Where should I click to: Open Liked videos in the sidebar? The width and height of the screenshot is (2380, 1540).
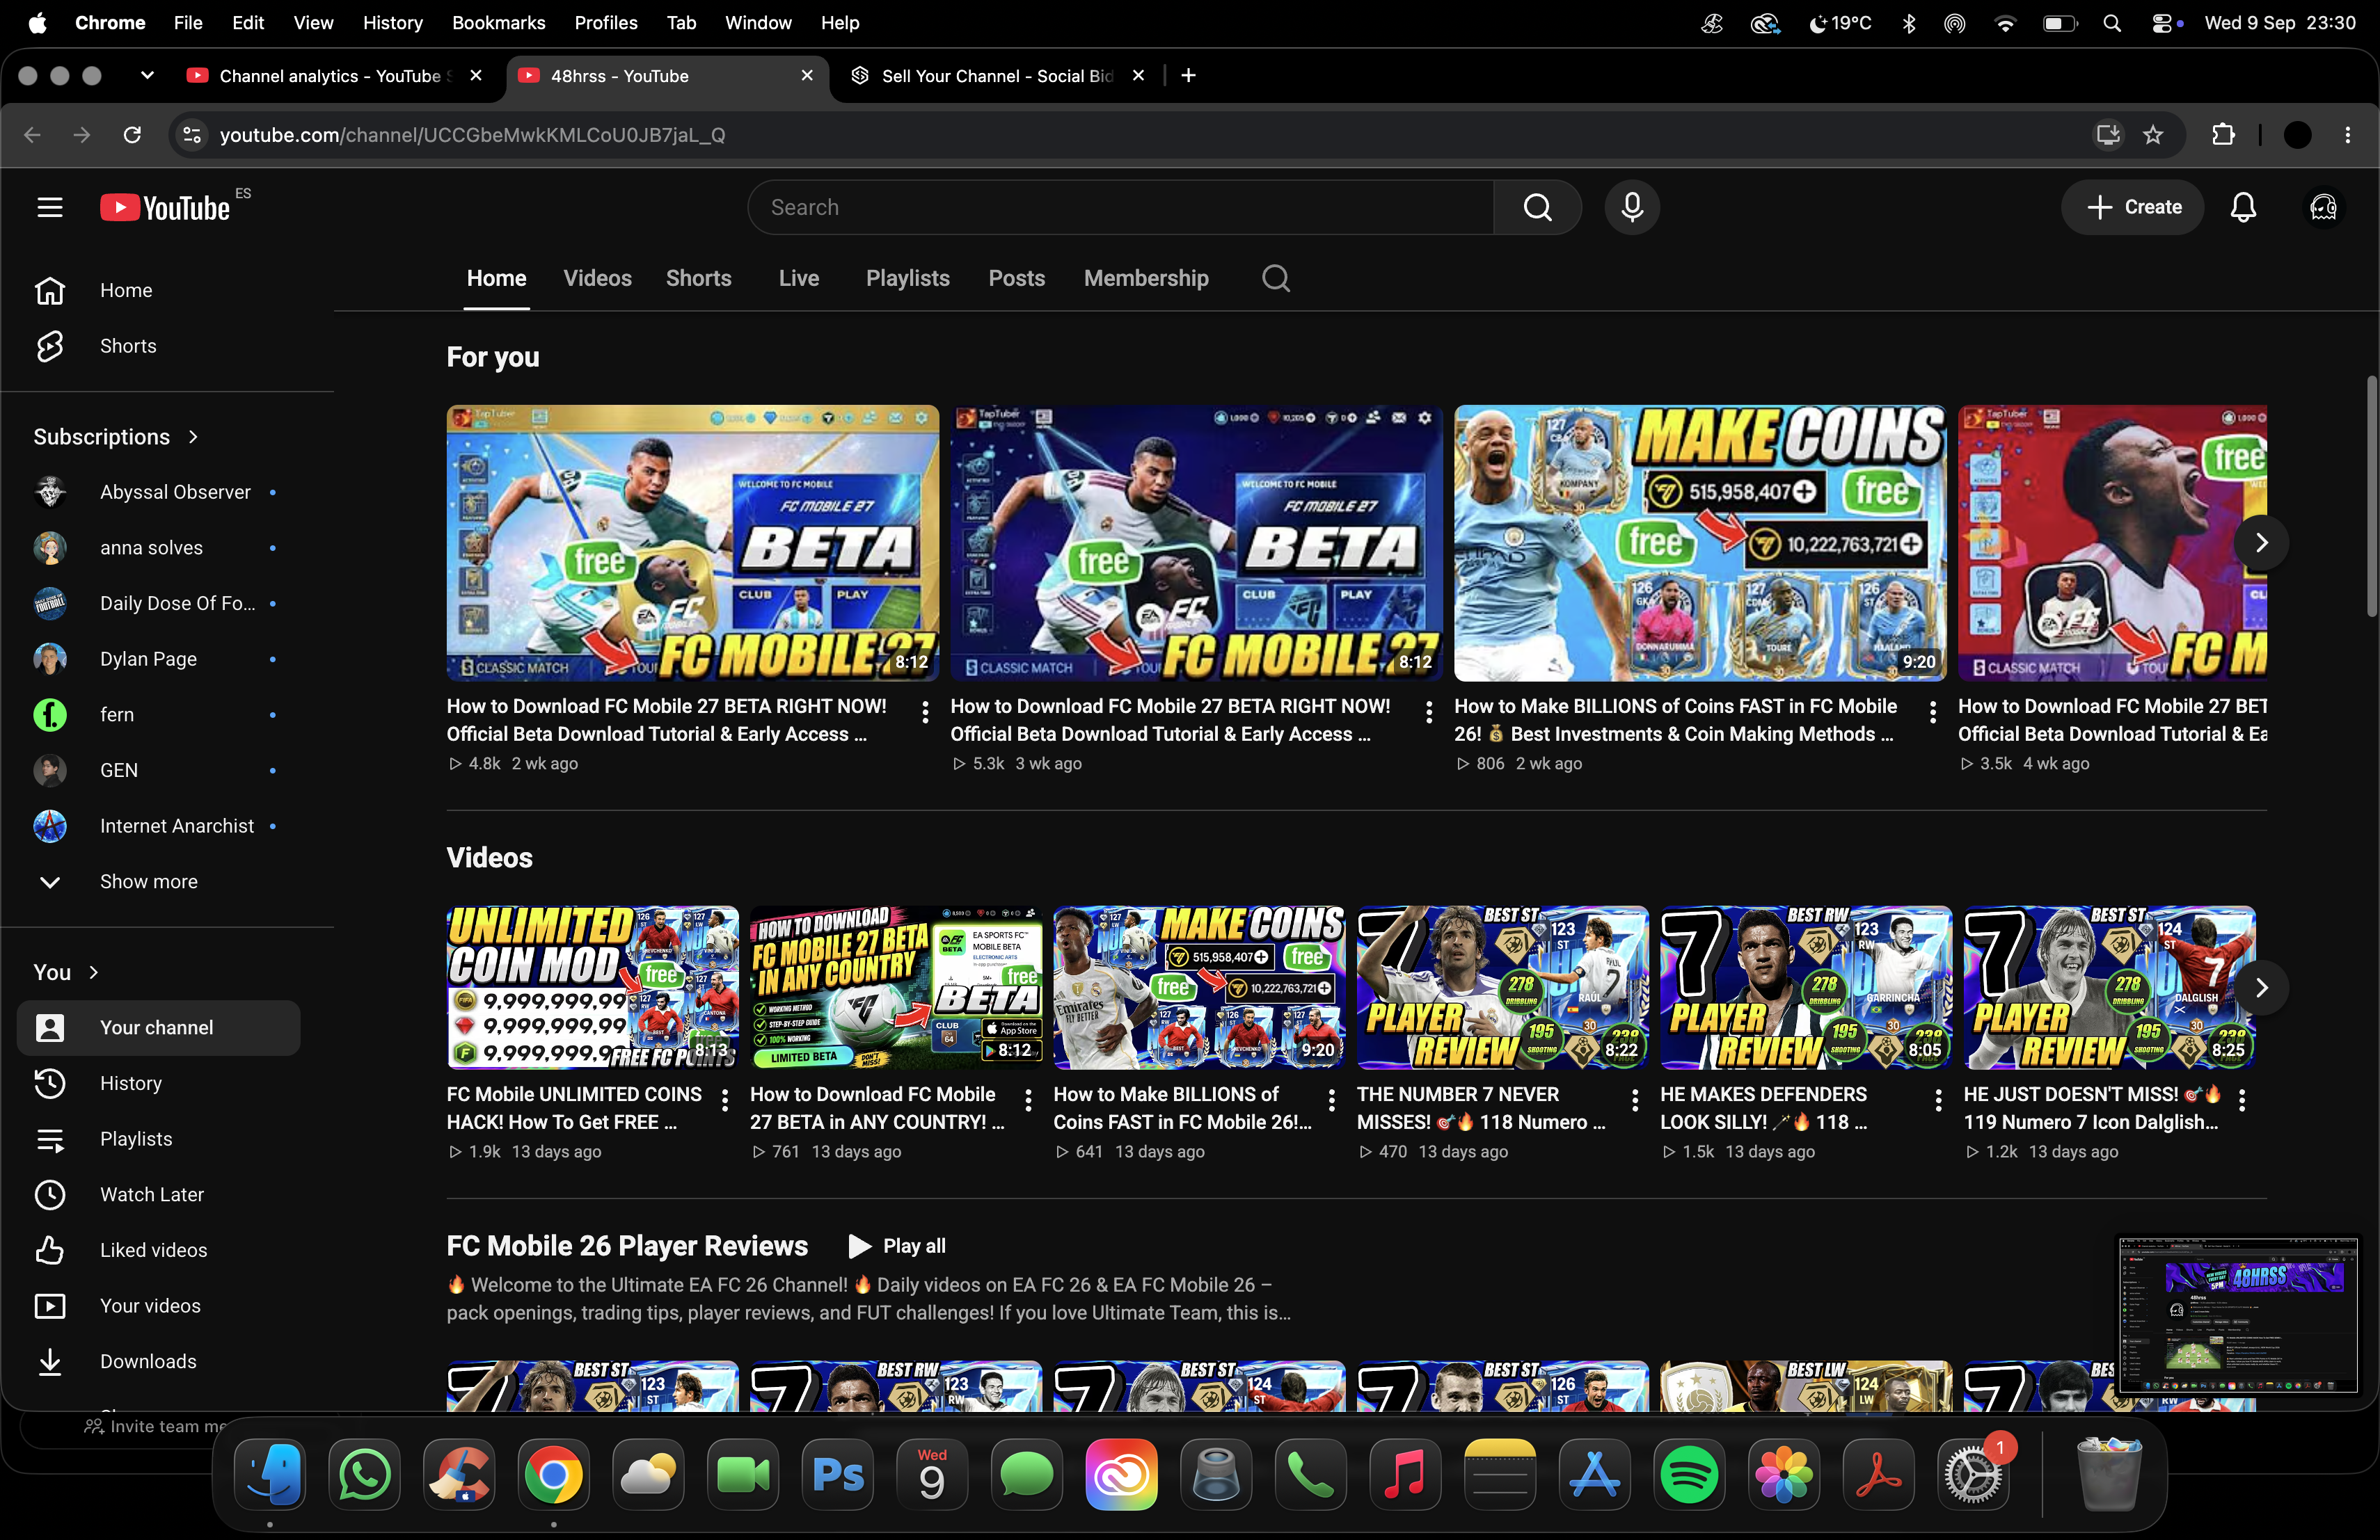[x=153, y=1250]
